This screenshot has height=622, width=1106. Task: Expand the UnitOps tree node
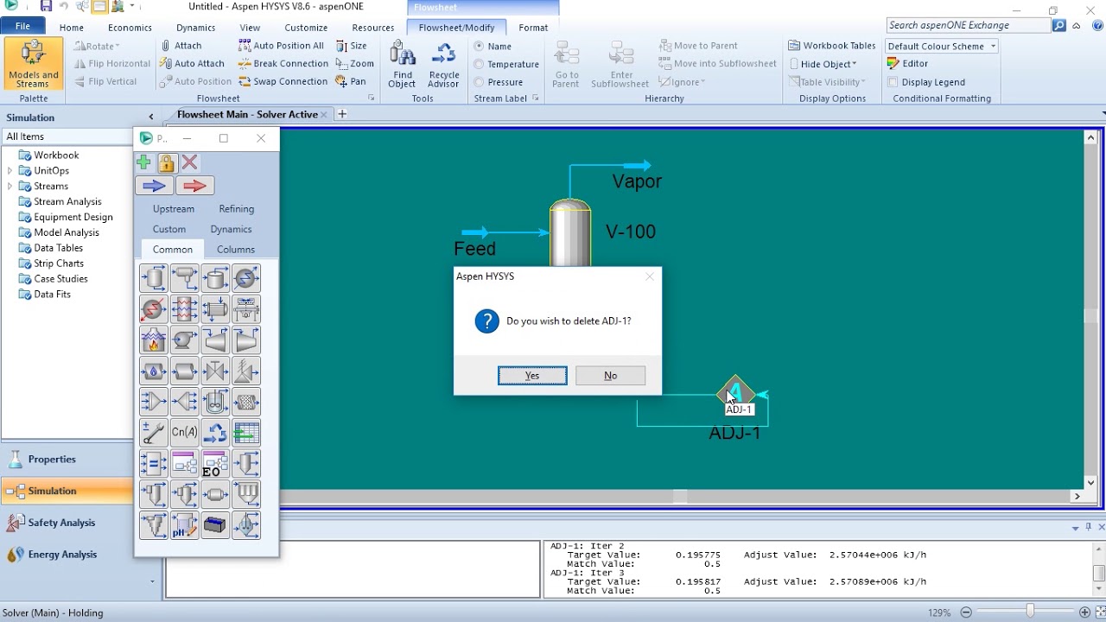tap(10, 171)
